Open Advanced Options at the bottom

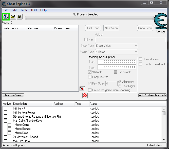tap(14, 145)
